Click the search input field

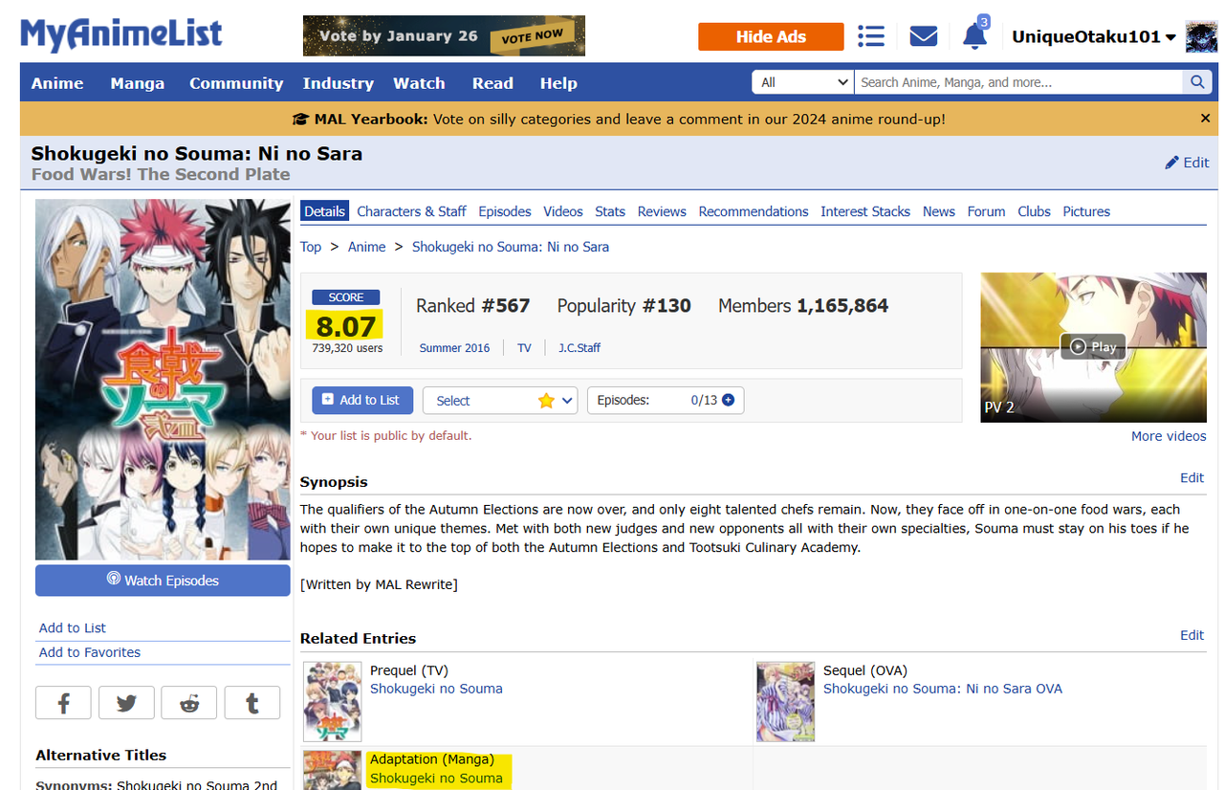(x=1018, y=82)
